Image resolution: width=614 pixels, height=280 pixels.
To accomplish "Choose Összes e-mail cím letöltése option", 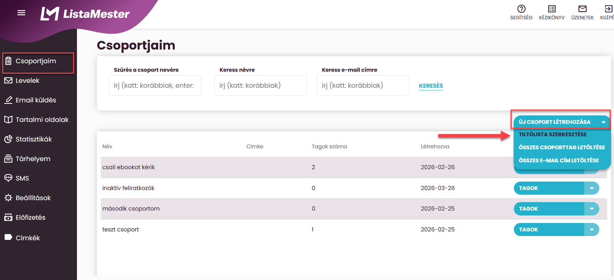I will [x=559, y=160].
